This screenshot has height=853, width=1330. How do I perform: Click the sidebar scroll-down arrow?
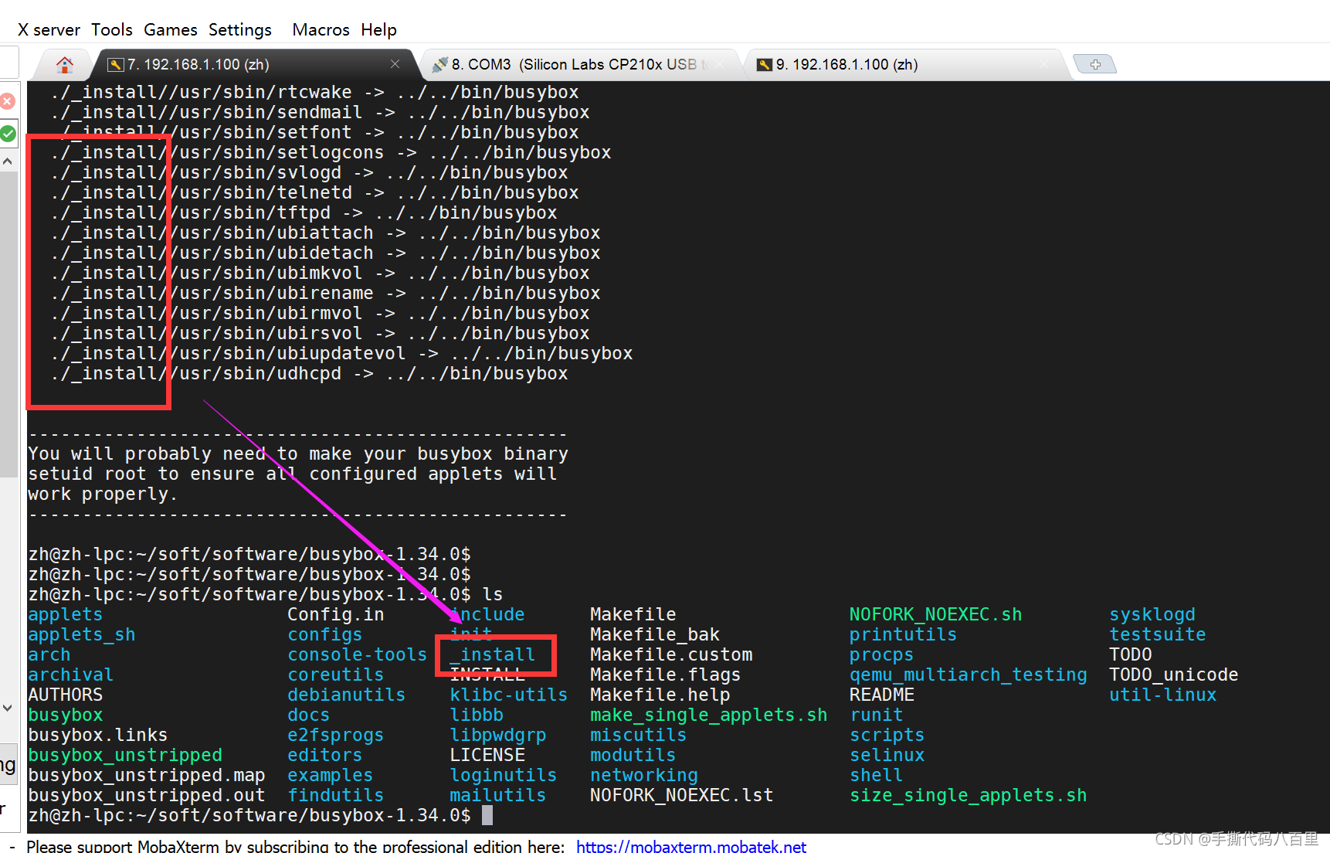tap(8, 707)
